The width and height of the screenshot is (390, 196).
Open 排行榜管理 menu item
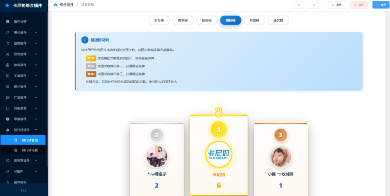23,140
